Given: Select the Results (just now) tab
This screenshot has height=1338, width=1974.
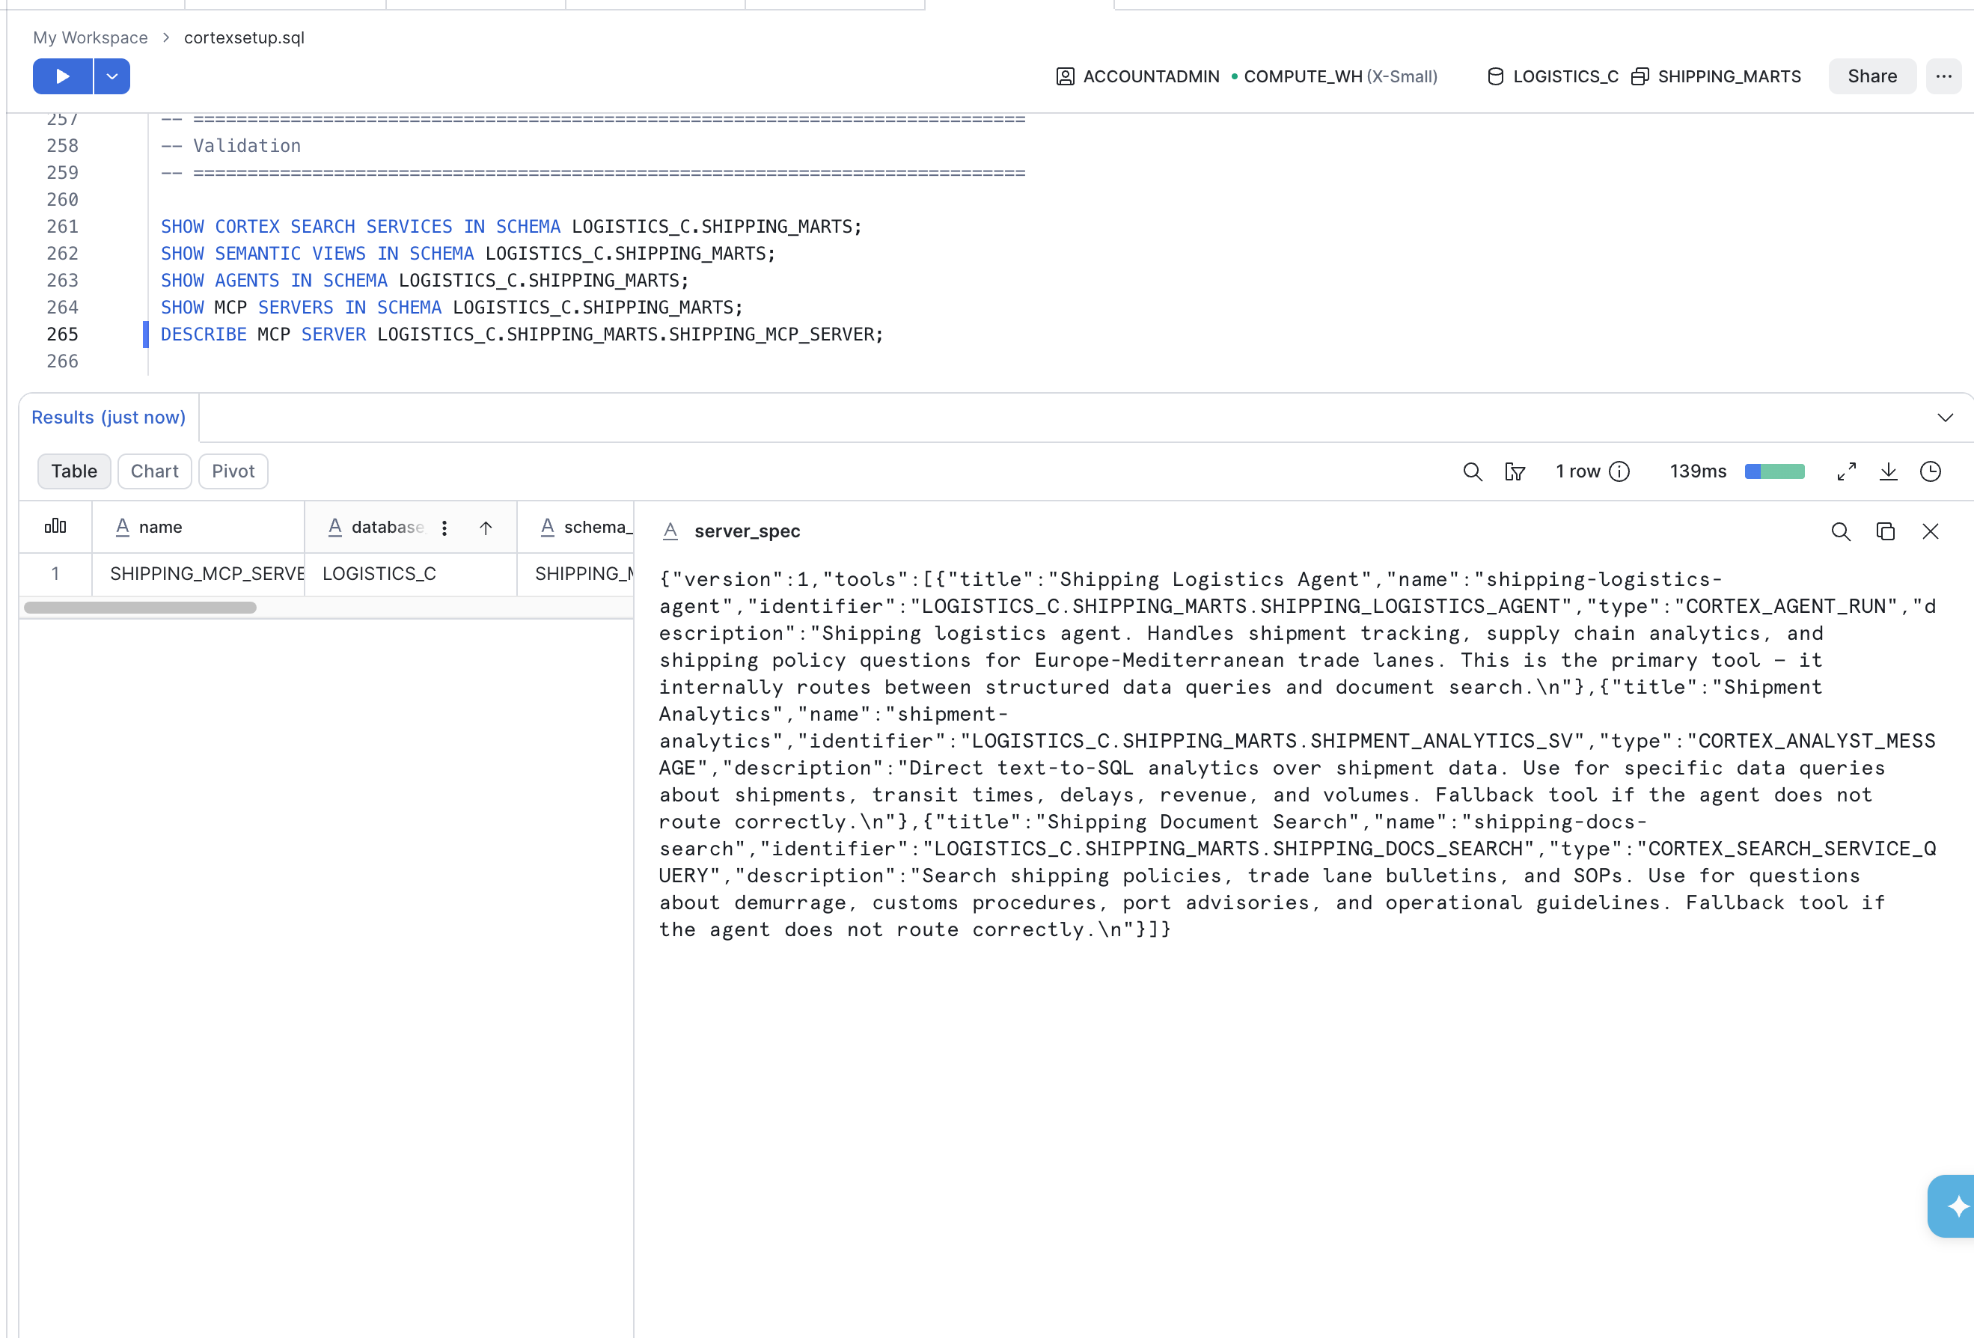Looking at the screenshot, I should tap(109, 417).
